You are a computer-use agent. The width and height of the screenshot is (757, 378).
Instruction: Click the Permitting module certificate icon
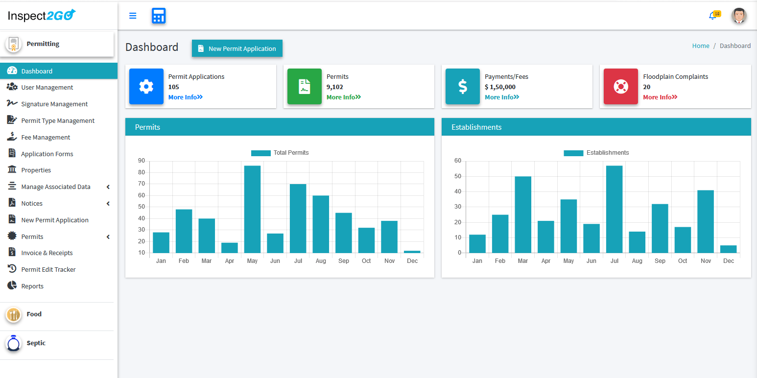pyautogui.click(x=14, y=44)
